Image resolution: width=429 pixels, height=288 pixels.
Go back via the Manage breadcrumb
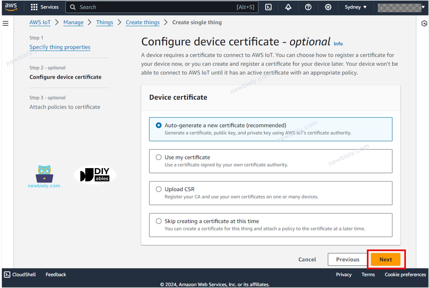pos(73,22)
